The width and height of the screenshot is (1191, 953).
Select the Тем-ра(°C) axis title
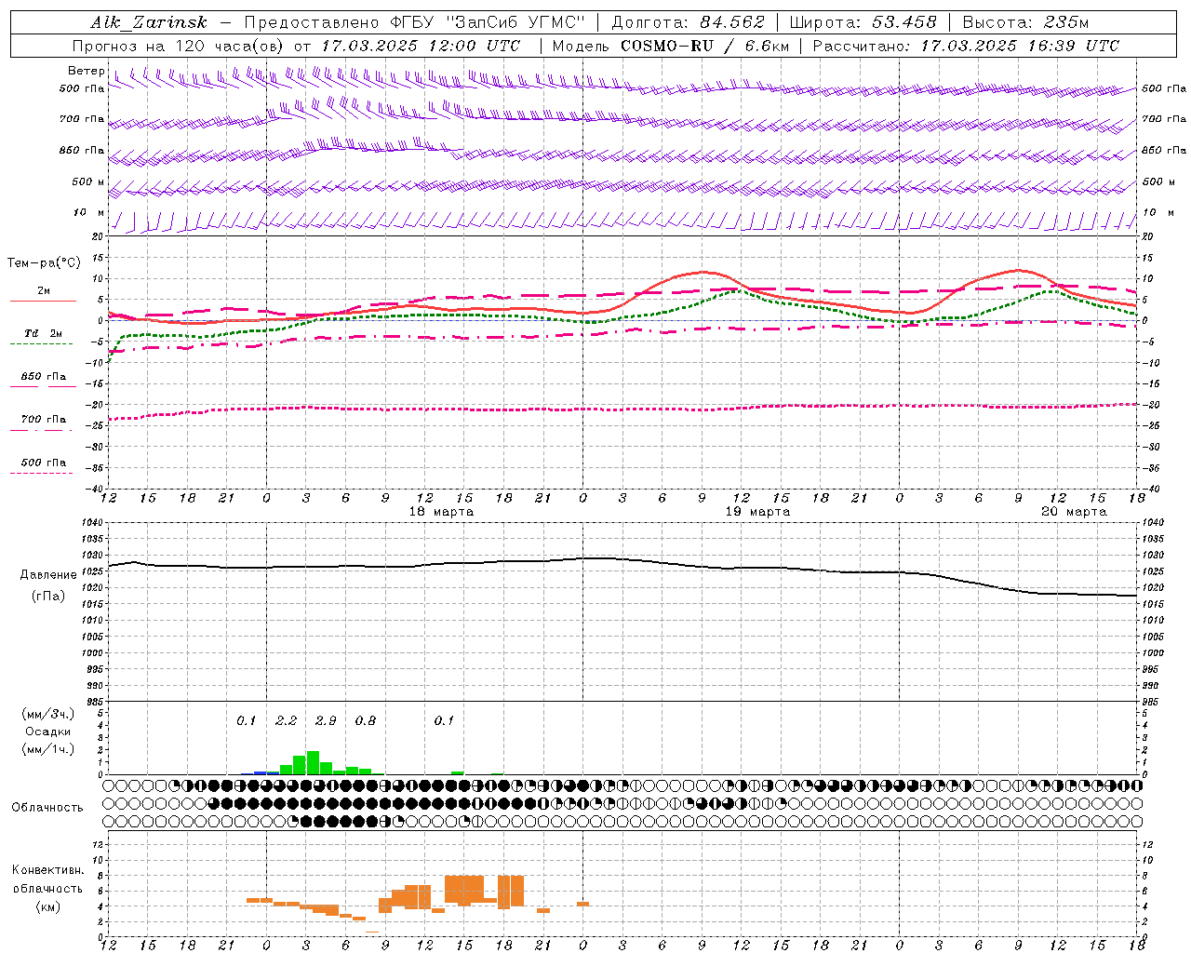pyautogui.click(x=44, y=263)
